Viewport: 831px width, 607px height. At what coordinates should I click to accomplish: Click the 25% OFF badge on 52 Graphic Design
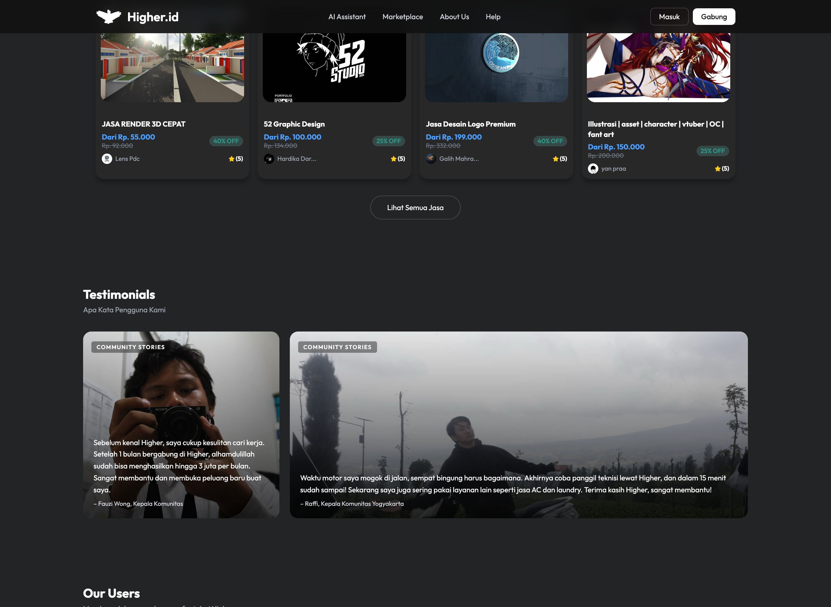(388, 141)
